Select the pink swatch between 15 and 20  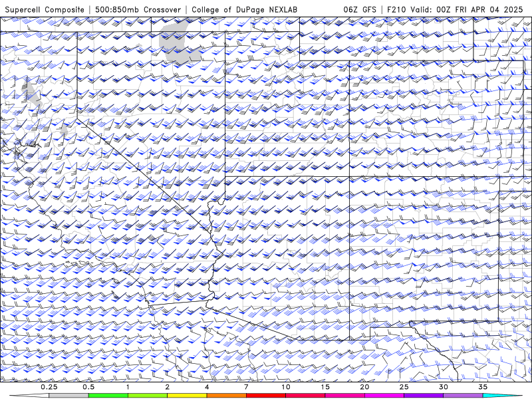click(344, 396)
